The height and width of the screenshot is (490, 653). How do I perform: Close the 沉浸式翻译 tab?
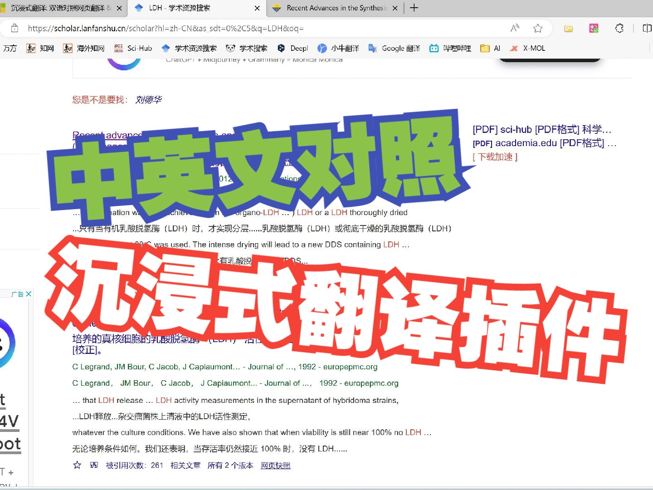pos(119,8)
